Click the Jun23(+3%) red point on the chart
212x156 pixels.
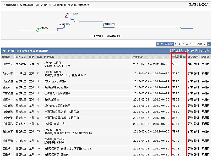tap(58, 28)
